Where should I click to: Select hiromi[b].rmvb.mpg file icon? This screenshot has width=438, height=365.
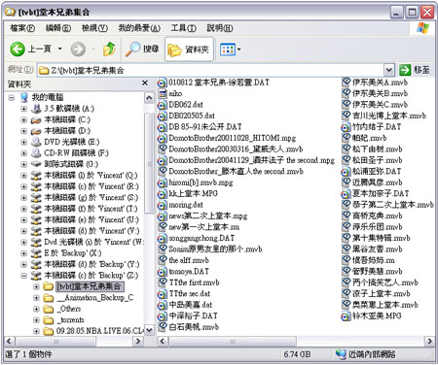pyautogui.click(x=162, y=183)
